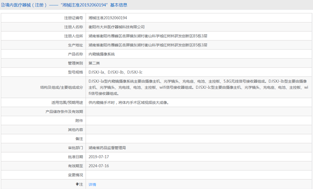Image resolution: width=313 pixels, height=189 pixels.
Task: Click the 审批部门 label
Action: point(75,148)
